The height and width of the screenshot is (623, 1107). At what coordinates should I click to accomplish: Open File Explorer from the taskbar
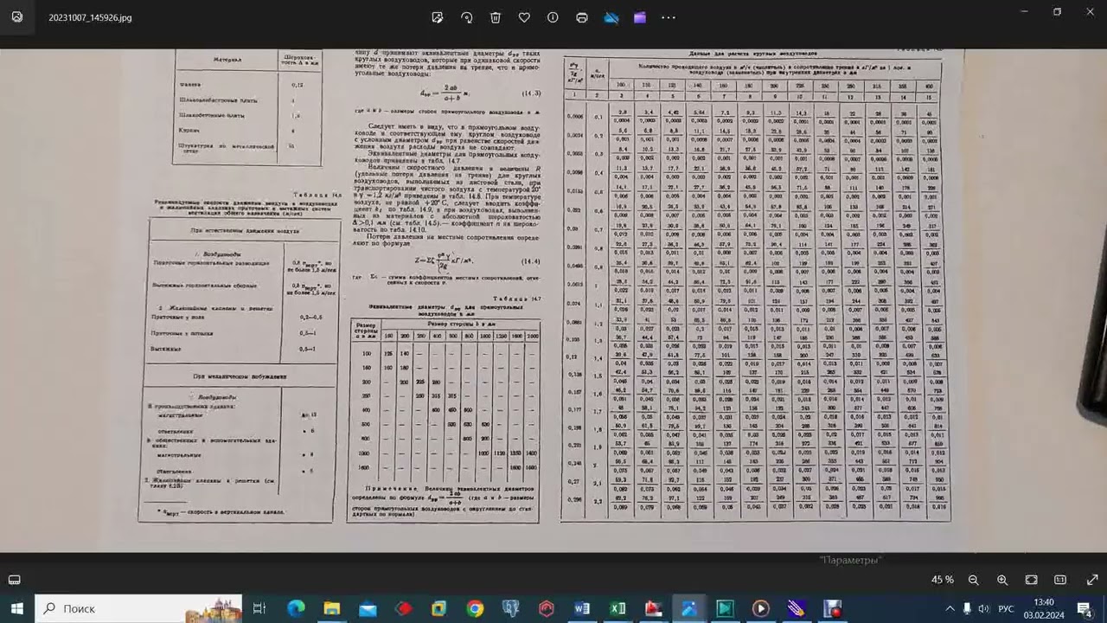coord(331,608)
